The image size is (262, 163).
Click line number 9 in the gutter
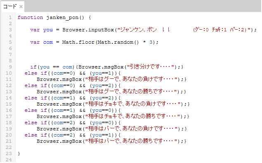[10, 67]
